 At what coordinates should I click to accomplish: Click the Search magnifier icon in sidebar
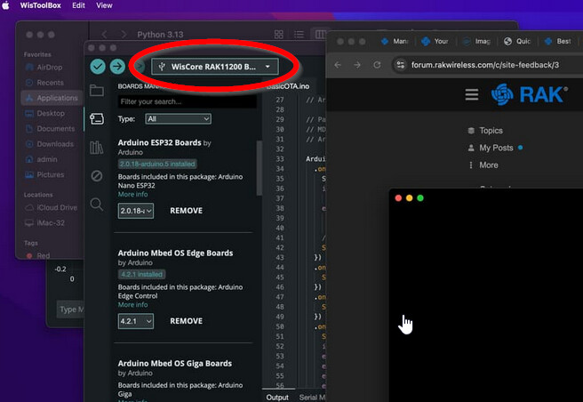[x=97, y=205]
